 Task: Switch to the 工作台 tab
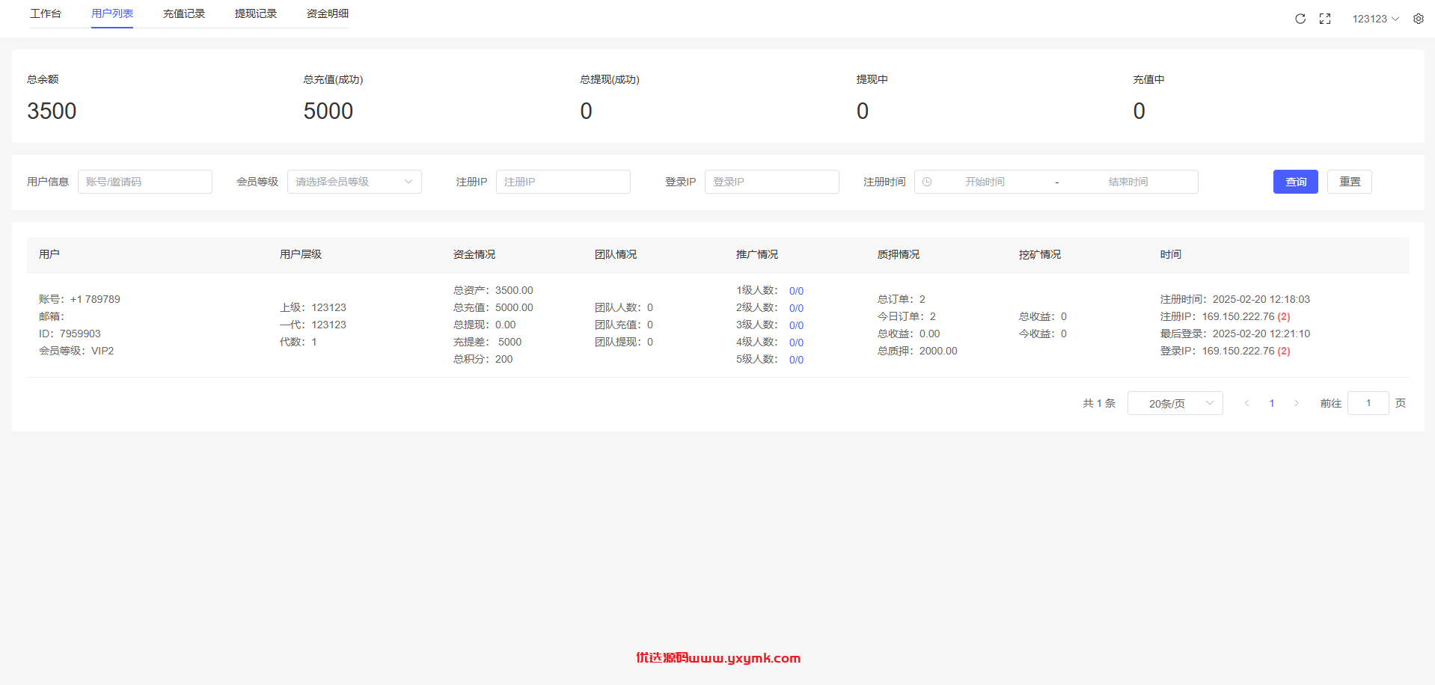click(46, 13)
